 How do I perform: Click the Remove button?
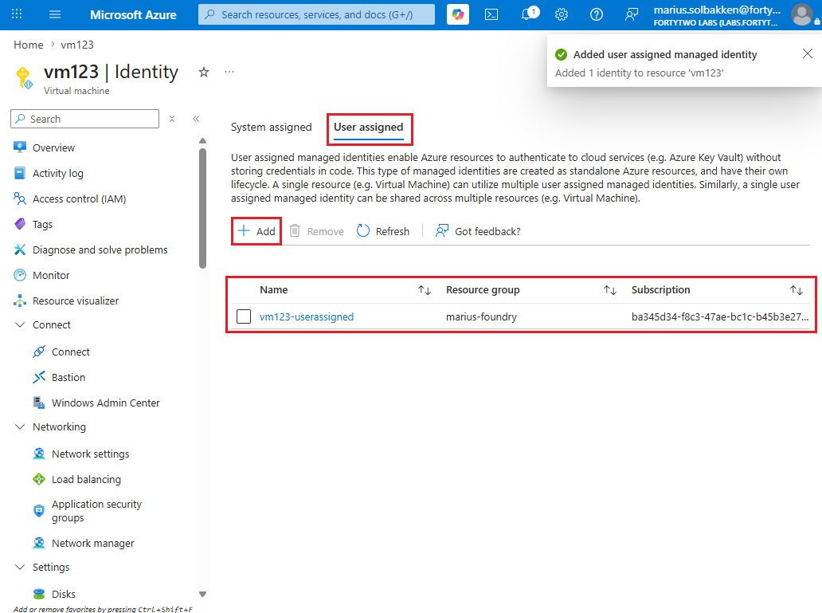click(x=317, y=231)
